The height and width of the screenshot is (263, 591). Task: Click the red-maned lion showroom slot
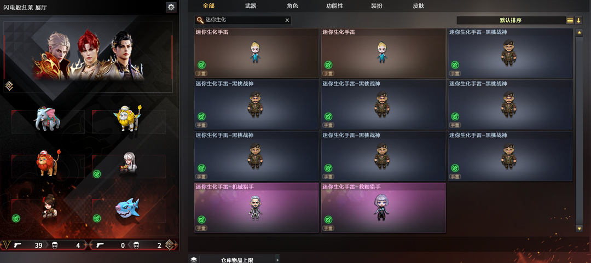(x=48, y=164)
